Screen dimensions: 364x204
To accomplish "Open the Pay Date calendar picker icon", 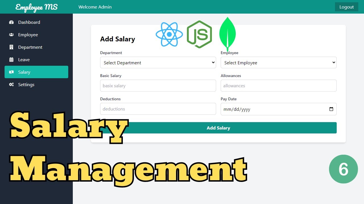I will click(x=331, y=109).
